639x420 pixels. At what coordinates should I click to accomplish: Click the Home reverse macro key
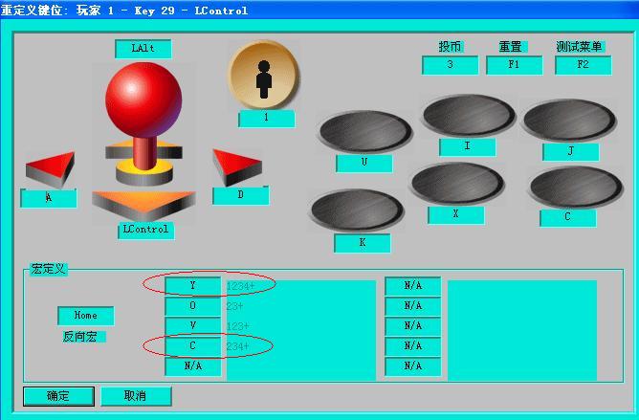tap(85, 315)
